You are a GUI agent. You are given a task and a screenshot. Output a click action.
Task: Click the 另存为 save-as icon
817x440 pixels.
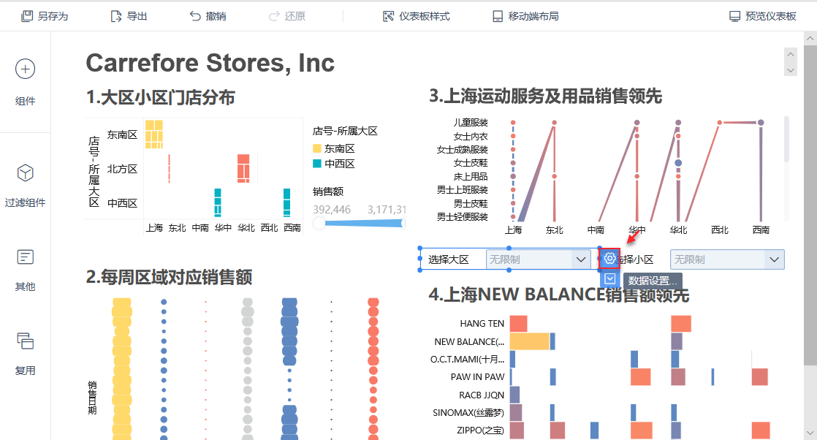[26, 16]
